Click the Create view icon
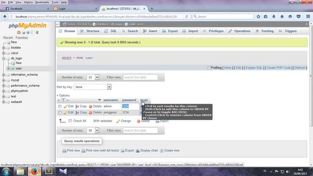This screenshot has height=176, width=313. coord(161,151)
